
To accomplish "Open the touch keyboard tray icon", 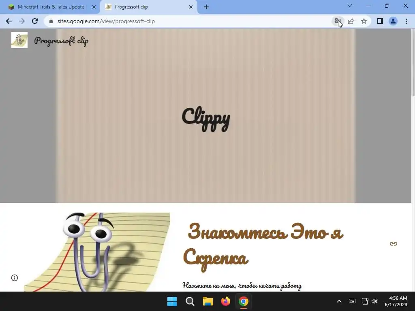I will pos(352,301).
